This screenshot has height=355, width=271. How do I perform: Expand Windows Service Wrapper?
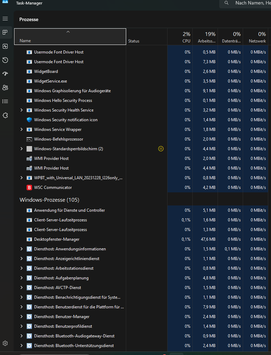[21, 129]
